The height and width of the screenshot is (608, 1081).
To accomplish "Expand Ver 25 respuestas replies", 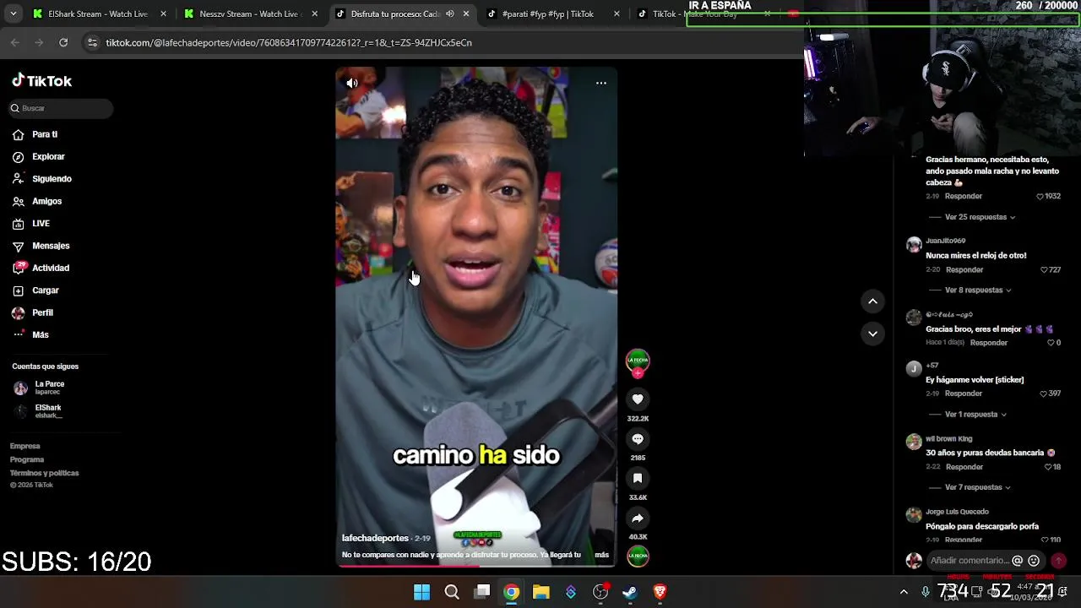I will pos(980,217).
